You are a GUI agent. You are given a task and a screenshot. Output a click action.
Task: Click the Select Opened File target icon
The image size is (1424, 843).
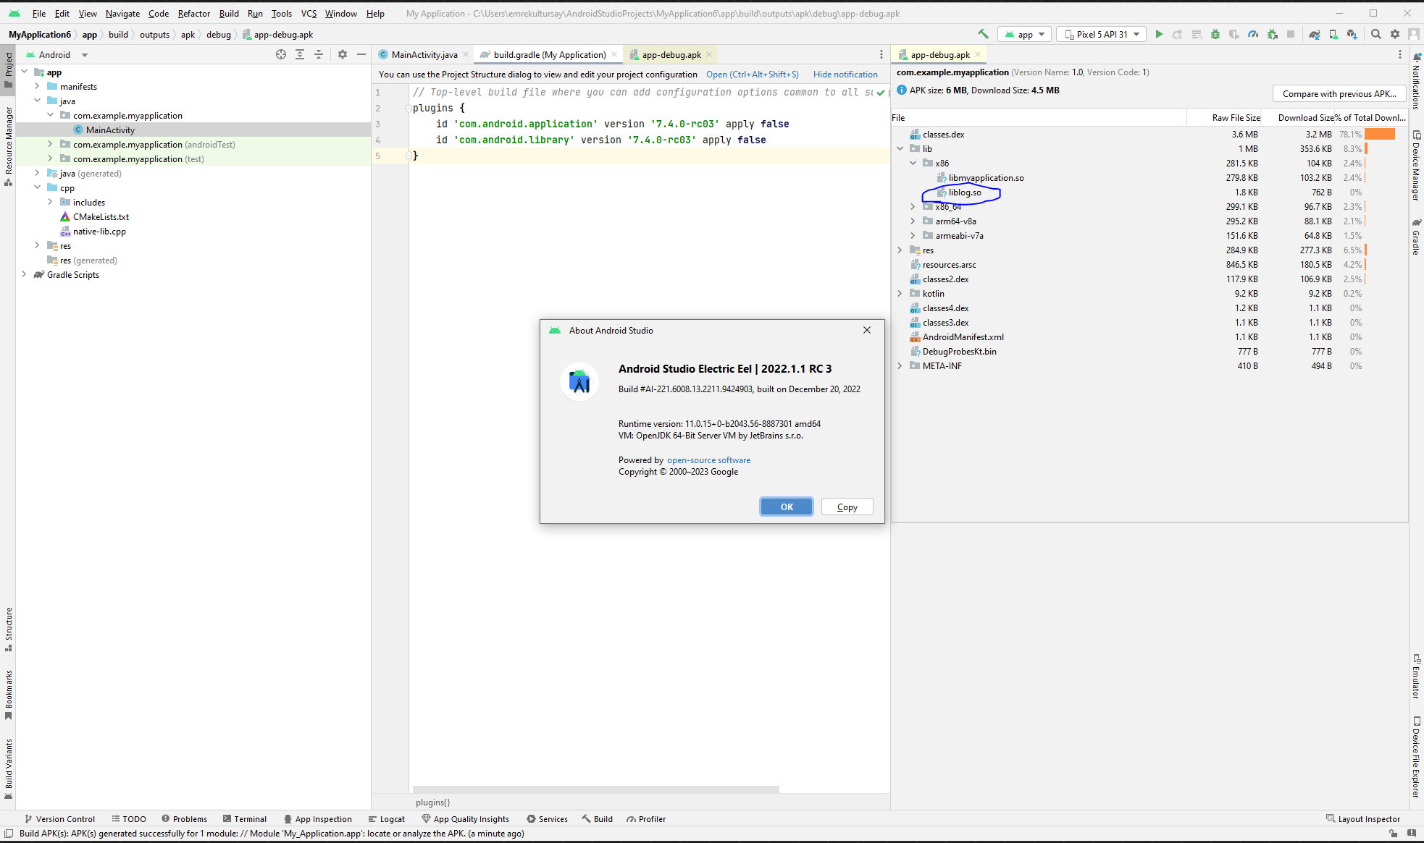(281, 54)
